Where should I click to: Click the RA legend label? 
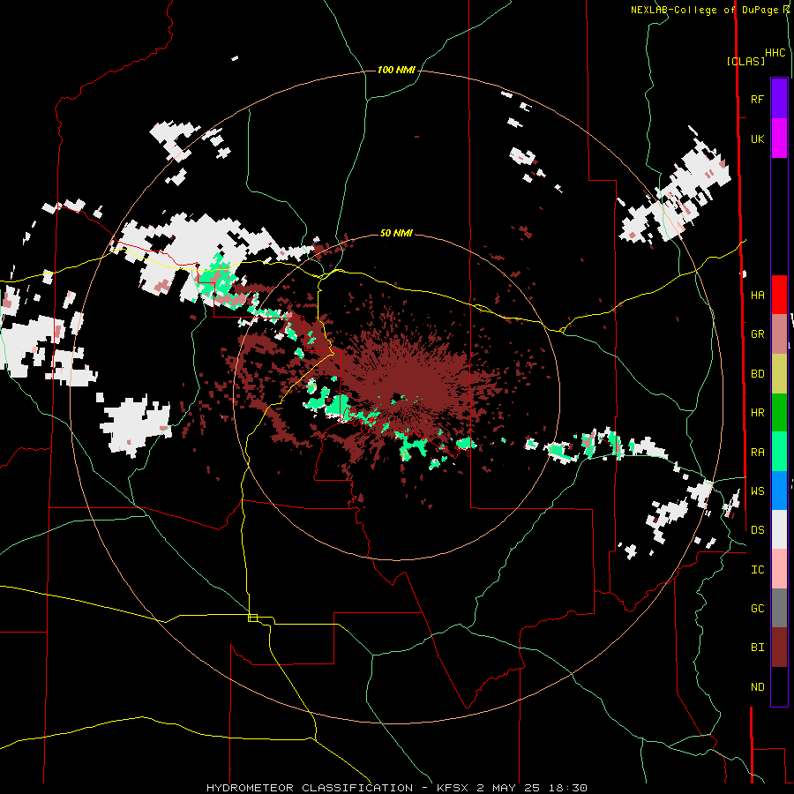pos(757,453)
